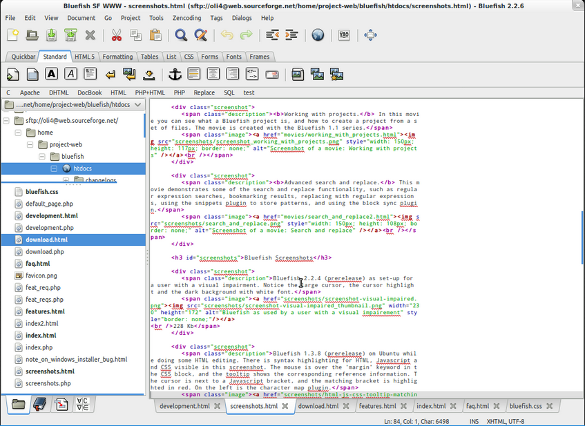Click the Bold 'A' HTML toolbar icon
This screenshot has height=426, width=585.
click(52, 74)
